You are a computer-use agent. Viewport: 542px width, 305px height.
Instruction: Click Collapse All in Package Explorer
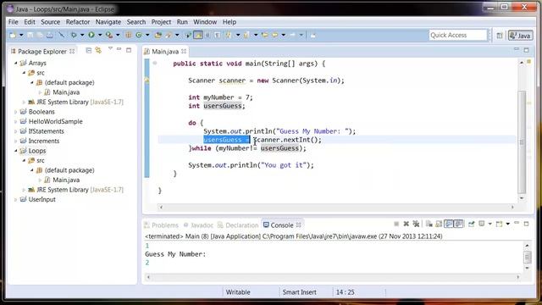pos(89,51)
